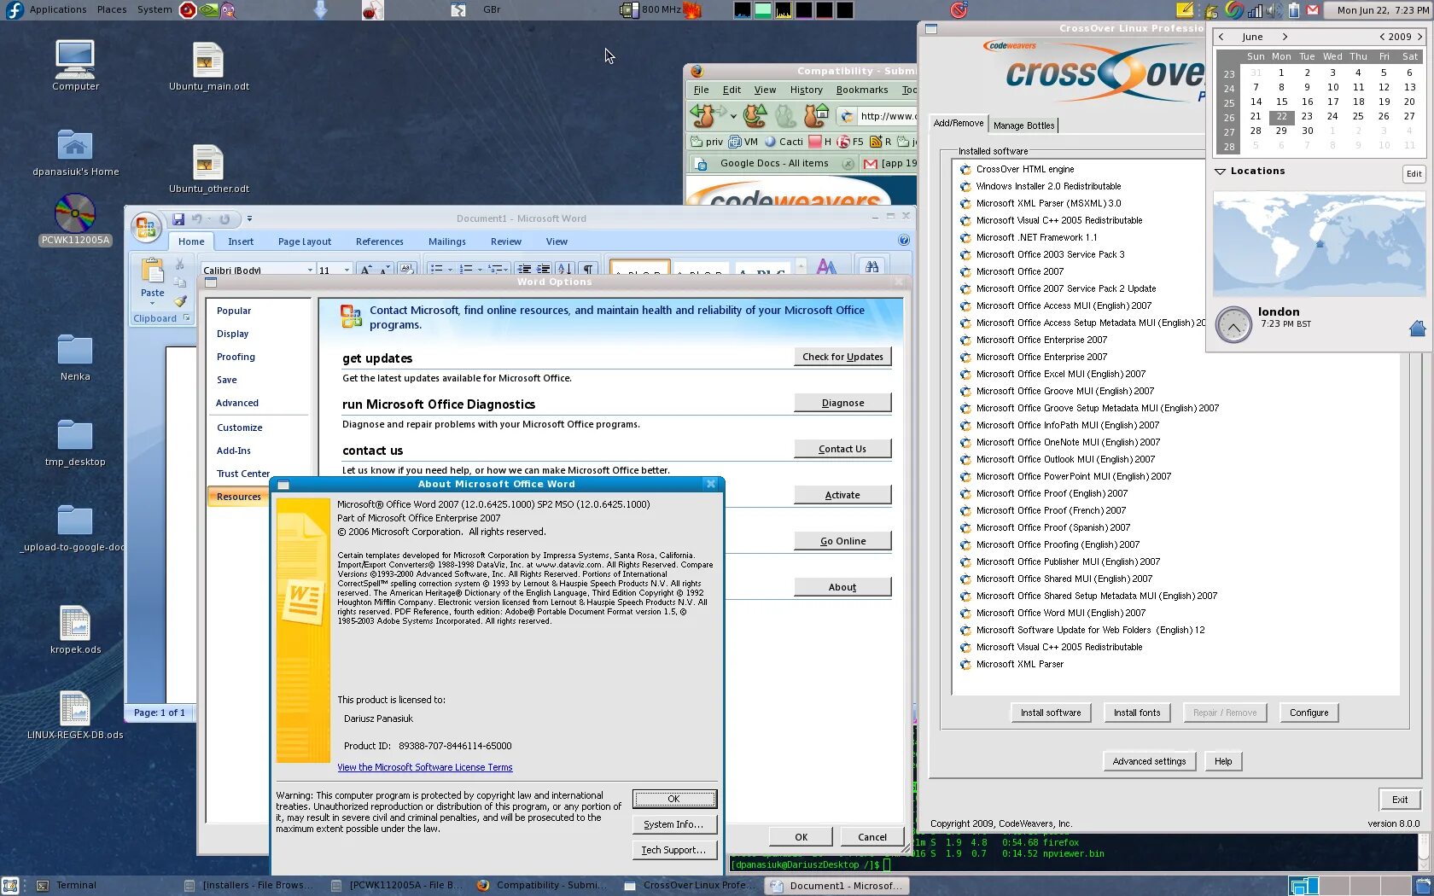The height and width of the screenshot is (896, 1434).
Task: Click the Paste clipboard icon in Word
Action: 153,271
